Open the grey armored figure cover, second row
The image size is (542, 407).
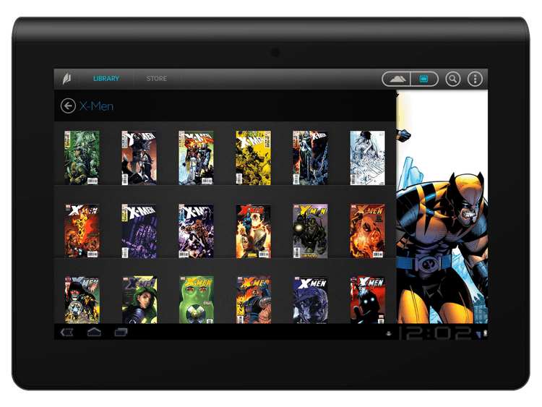tap(310, 231)
